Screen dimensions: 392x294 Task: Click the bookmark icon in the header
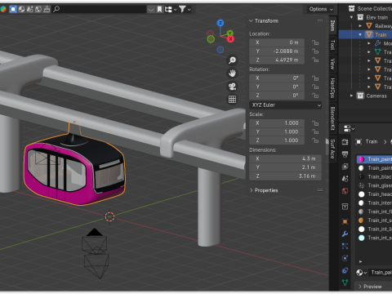[160, 10]
